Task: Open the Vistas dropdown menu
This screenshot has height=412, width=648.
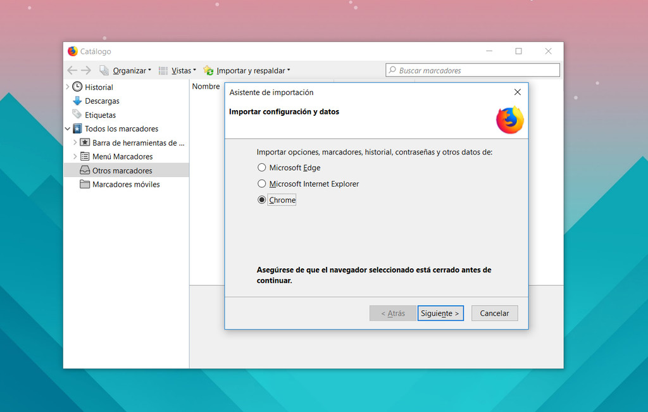Action: point(184,71)
